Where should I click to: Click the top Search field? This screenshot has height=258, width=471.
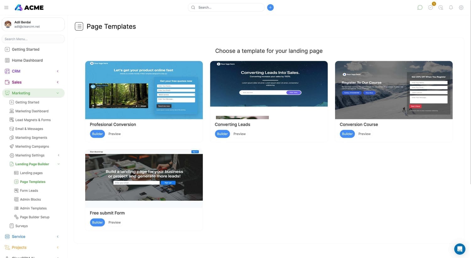[x=226, y=8]
